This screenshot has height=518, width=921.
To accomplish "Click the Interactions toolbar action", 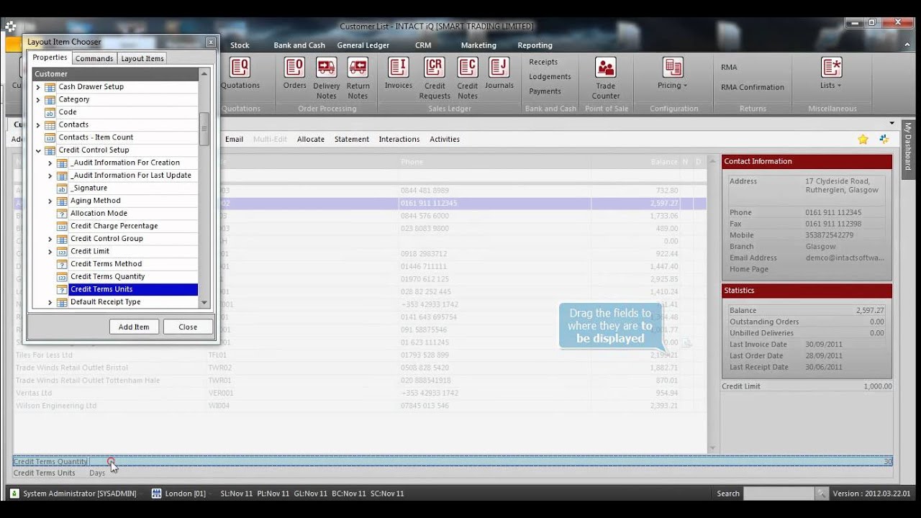I will pos(399,140).
